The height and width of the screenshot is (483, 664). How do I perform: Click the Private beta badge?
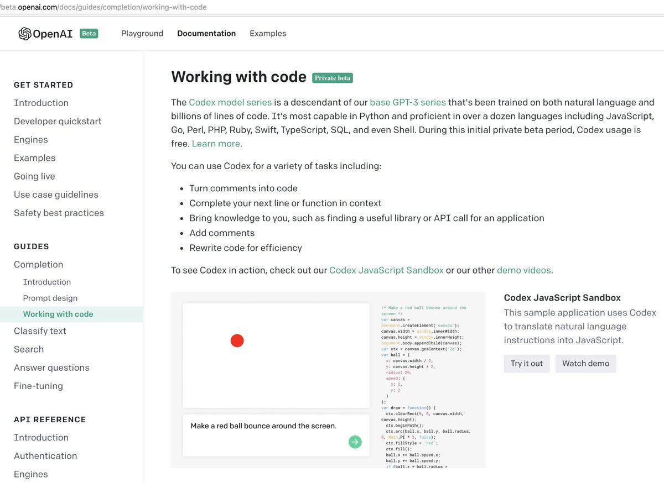(x=333, y=78)
